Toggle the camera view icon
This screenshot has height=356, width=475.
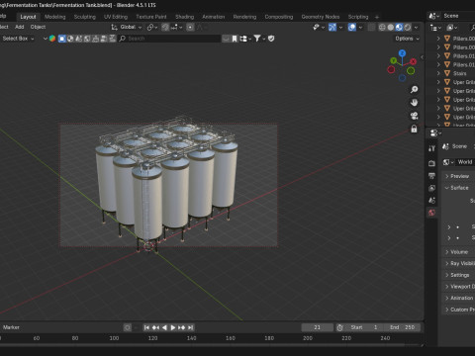414,116
